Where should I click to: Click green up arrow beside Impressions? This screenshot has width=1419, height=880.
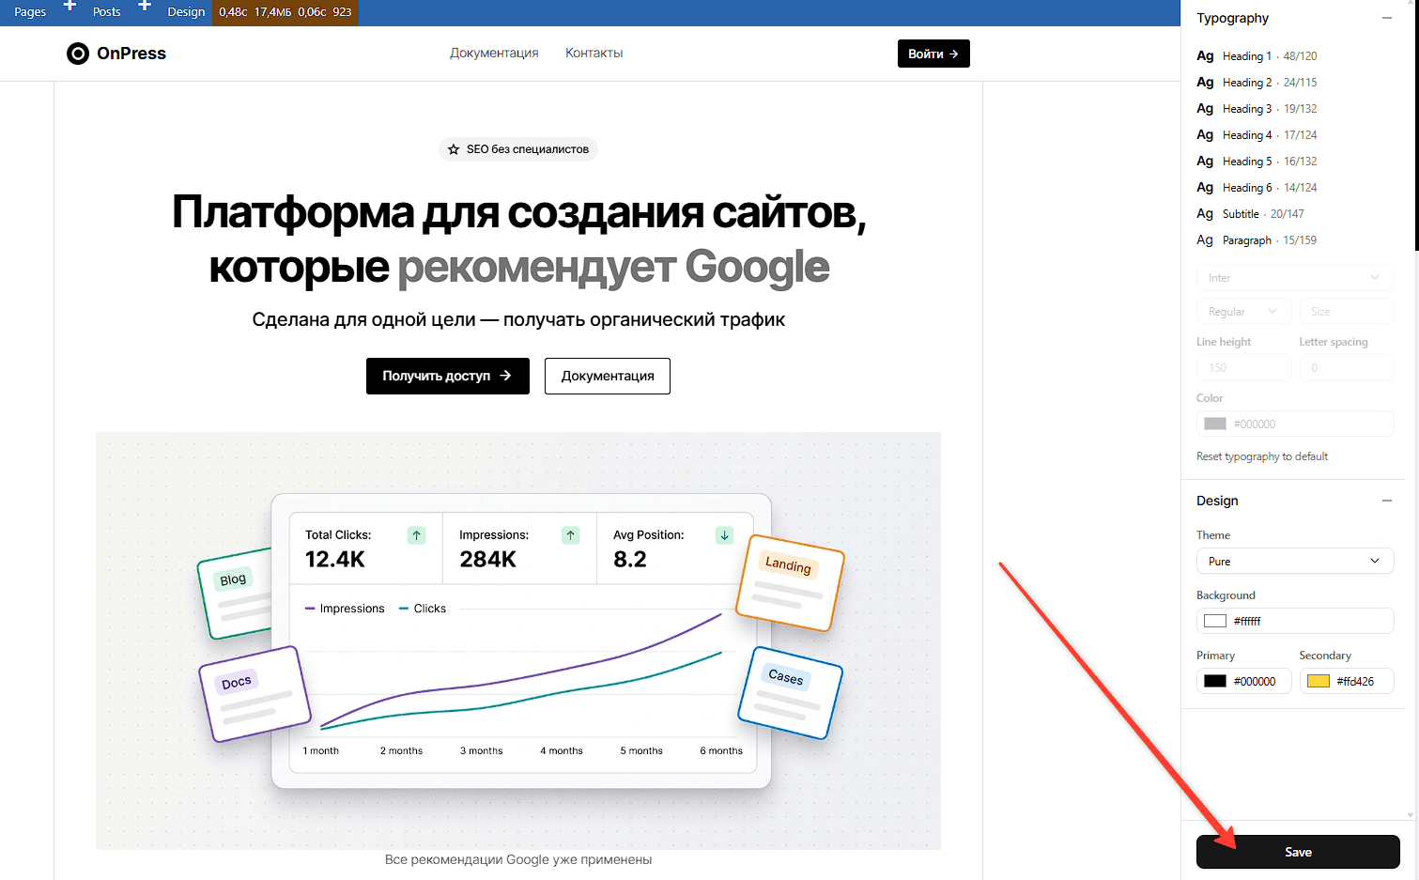[571, 535]
